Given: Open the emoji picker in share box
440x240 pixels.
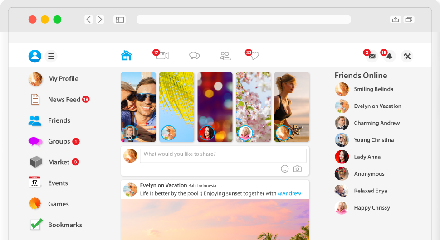Looking at the screenshot, I should click(x=284, y=168).
